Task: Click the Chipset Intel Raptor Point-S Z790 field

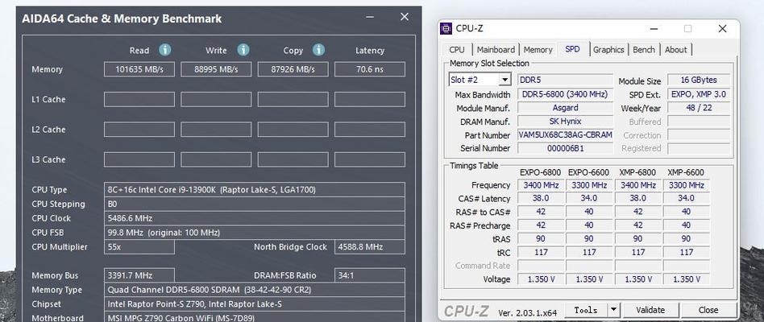Action: [x=255, y=304]
